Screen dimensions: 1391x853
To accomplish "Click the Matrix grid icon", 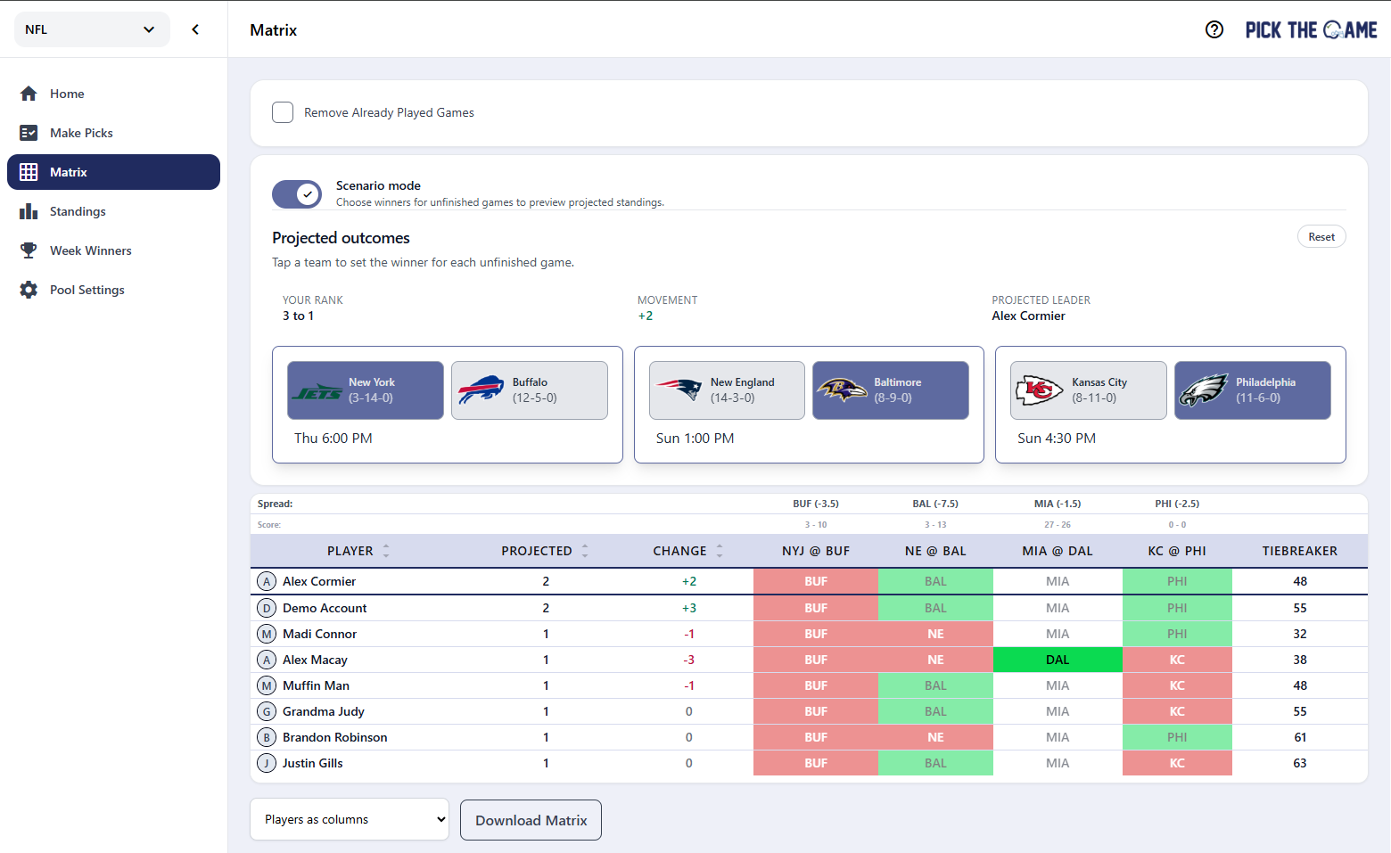I will coord(29,172).
